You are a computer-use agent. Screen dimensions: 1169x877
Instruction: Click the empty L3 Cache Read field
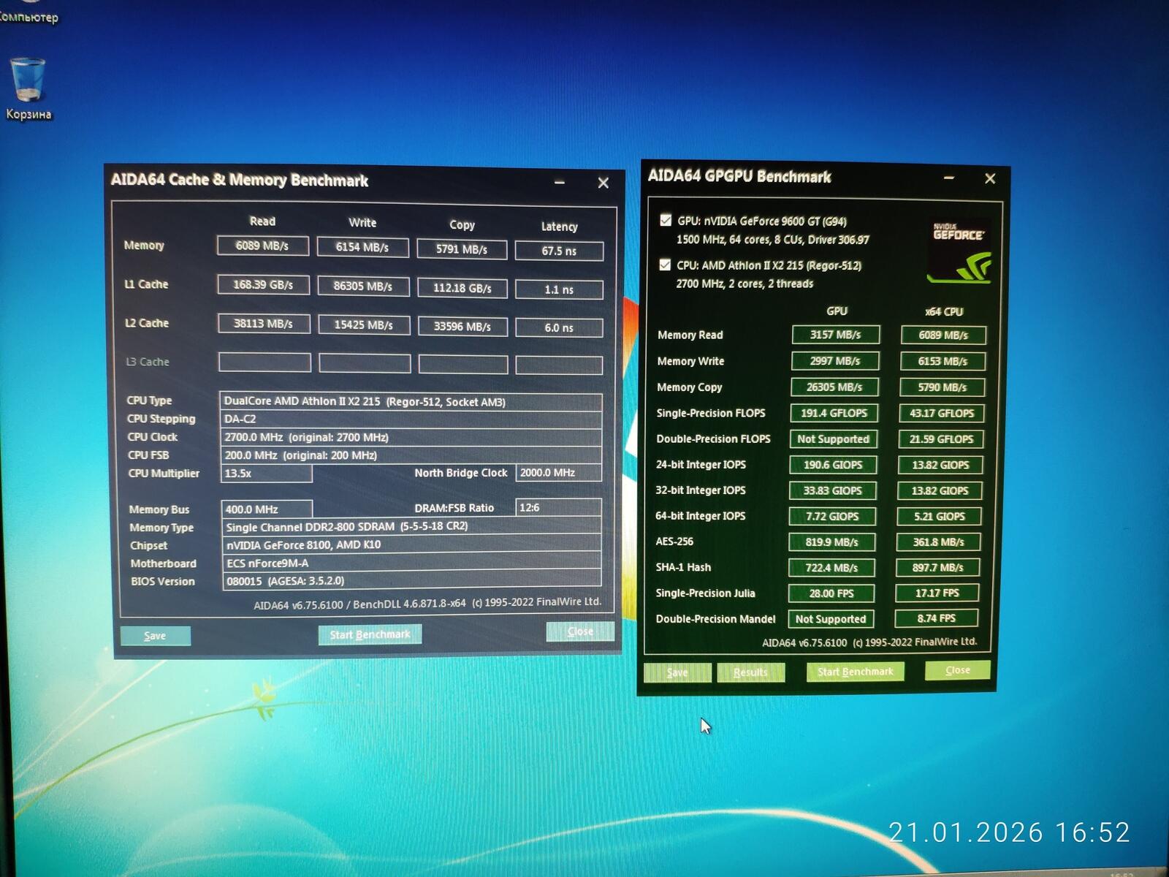(x=264, y=362)
